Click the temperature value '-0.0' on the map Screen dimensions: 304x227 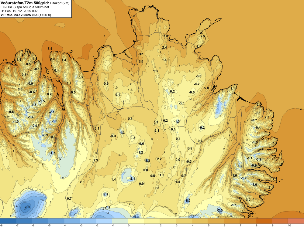point(192,92)
